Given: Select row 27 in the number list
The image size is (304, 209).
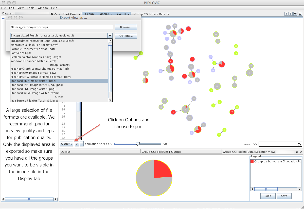Looking at the screenshot, I should click(x=63, y=120).
